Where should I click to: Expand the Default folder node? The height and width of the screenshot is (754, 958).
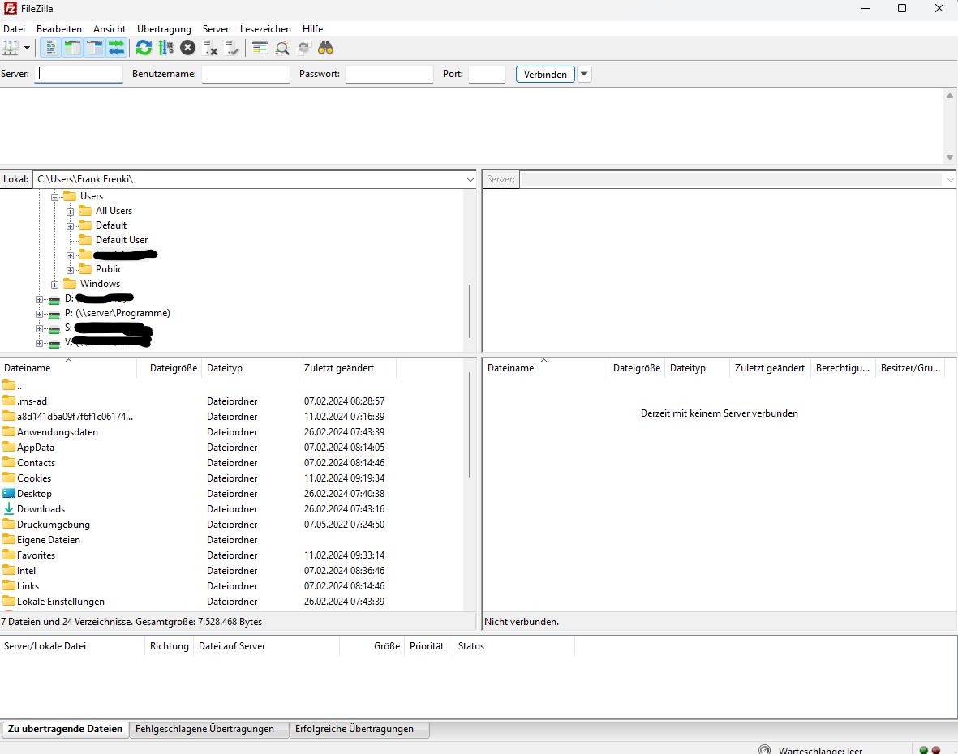pos(70,226)
